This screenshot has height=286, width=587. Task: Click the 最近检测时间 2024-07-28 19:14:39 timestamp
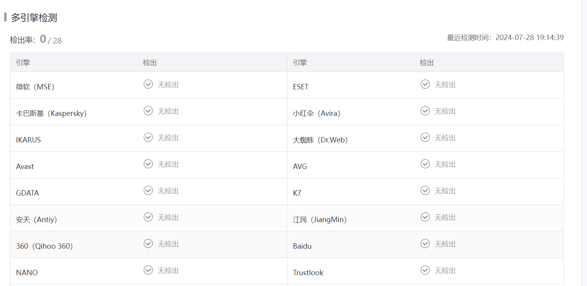(505, 37)
